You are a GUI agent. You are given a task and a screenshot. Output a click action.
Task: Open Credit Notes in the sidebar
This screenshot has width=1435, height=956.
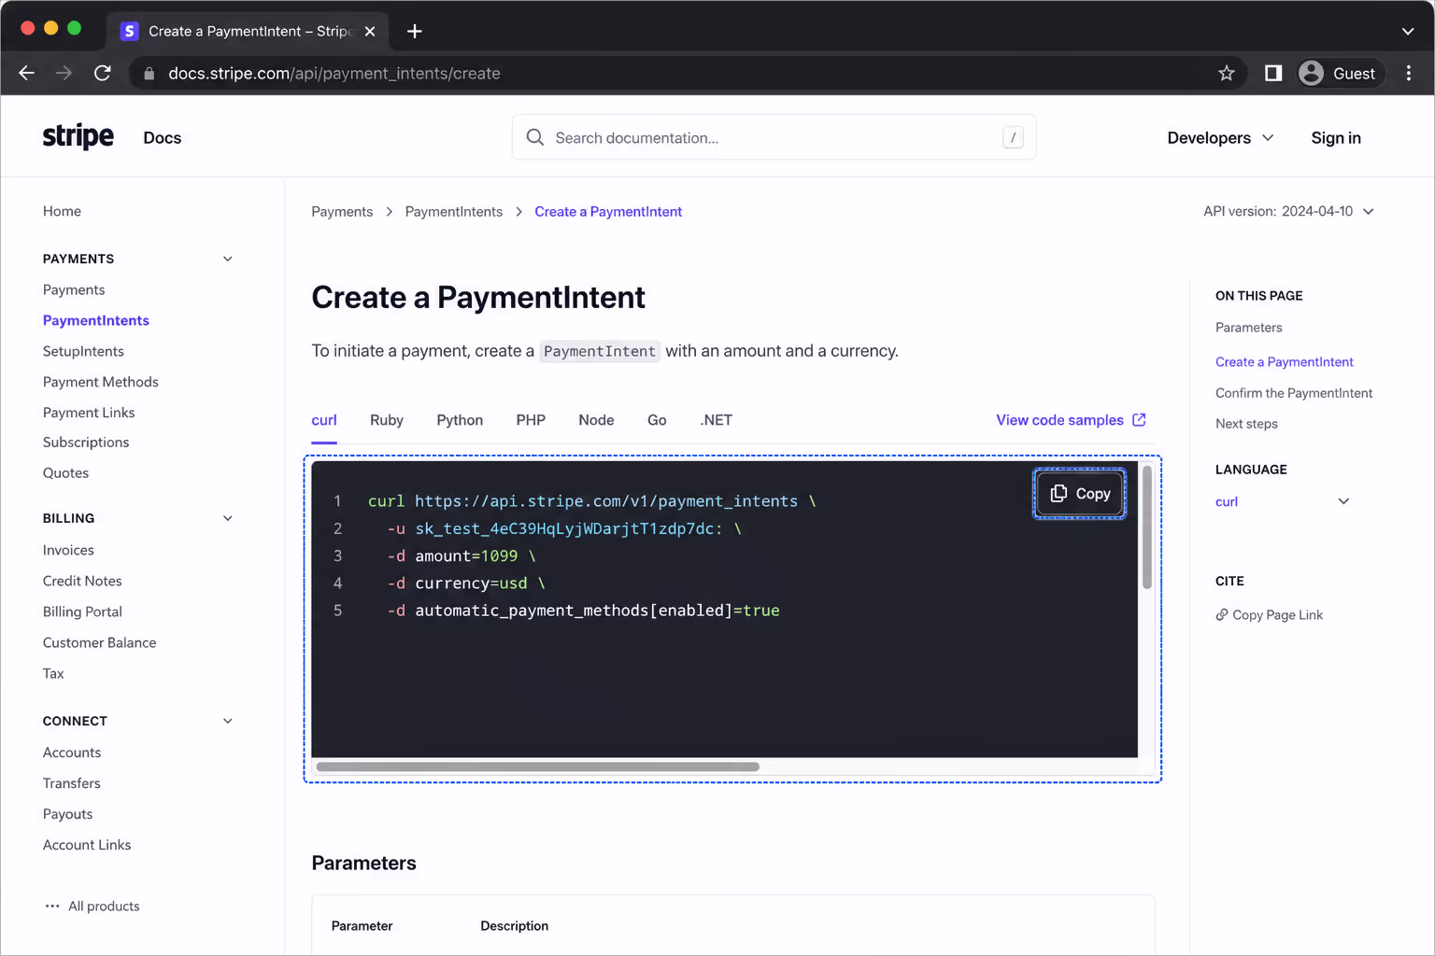tap(82, 581)
